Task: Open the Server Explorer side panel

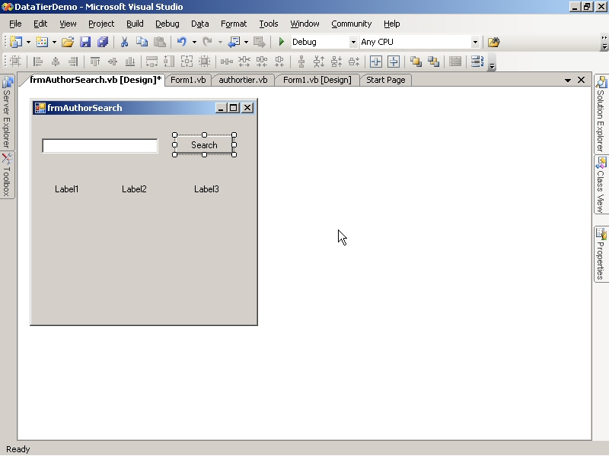Action: (7, 112)
